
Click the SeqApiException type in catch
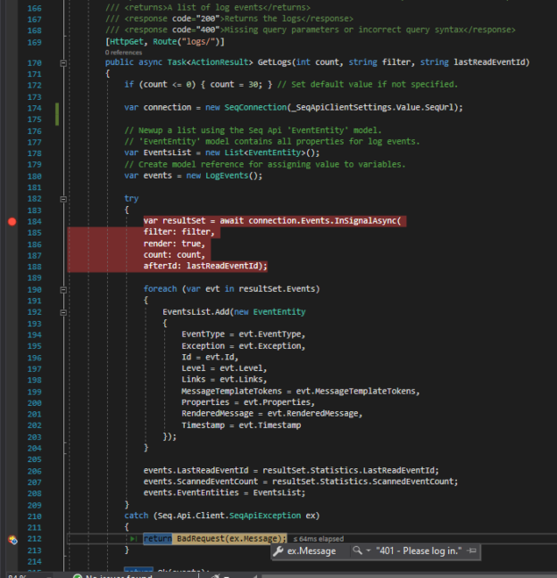pyautogui.click(x=265, y=516)
